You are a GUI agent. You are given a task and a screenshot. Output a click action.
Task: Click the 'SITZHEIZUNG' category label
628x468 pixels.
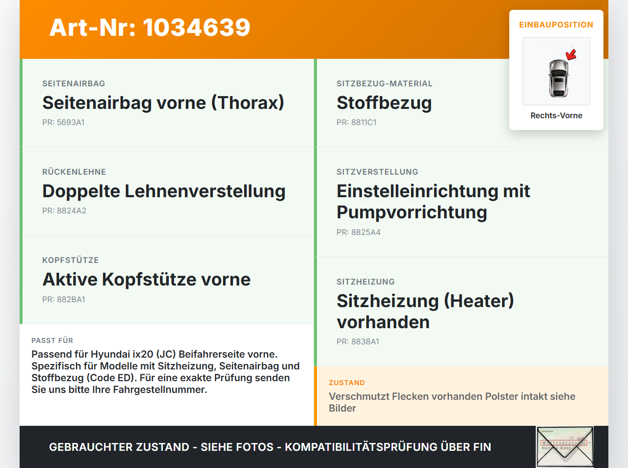(366, 282)
